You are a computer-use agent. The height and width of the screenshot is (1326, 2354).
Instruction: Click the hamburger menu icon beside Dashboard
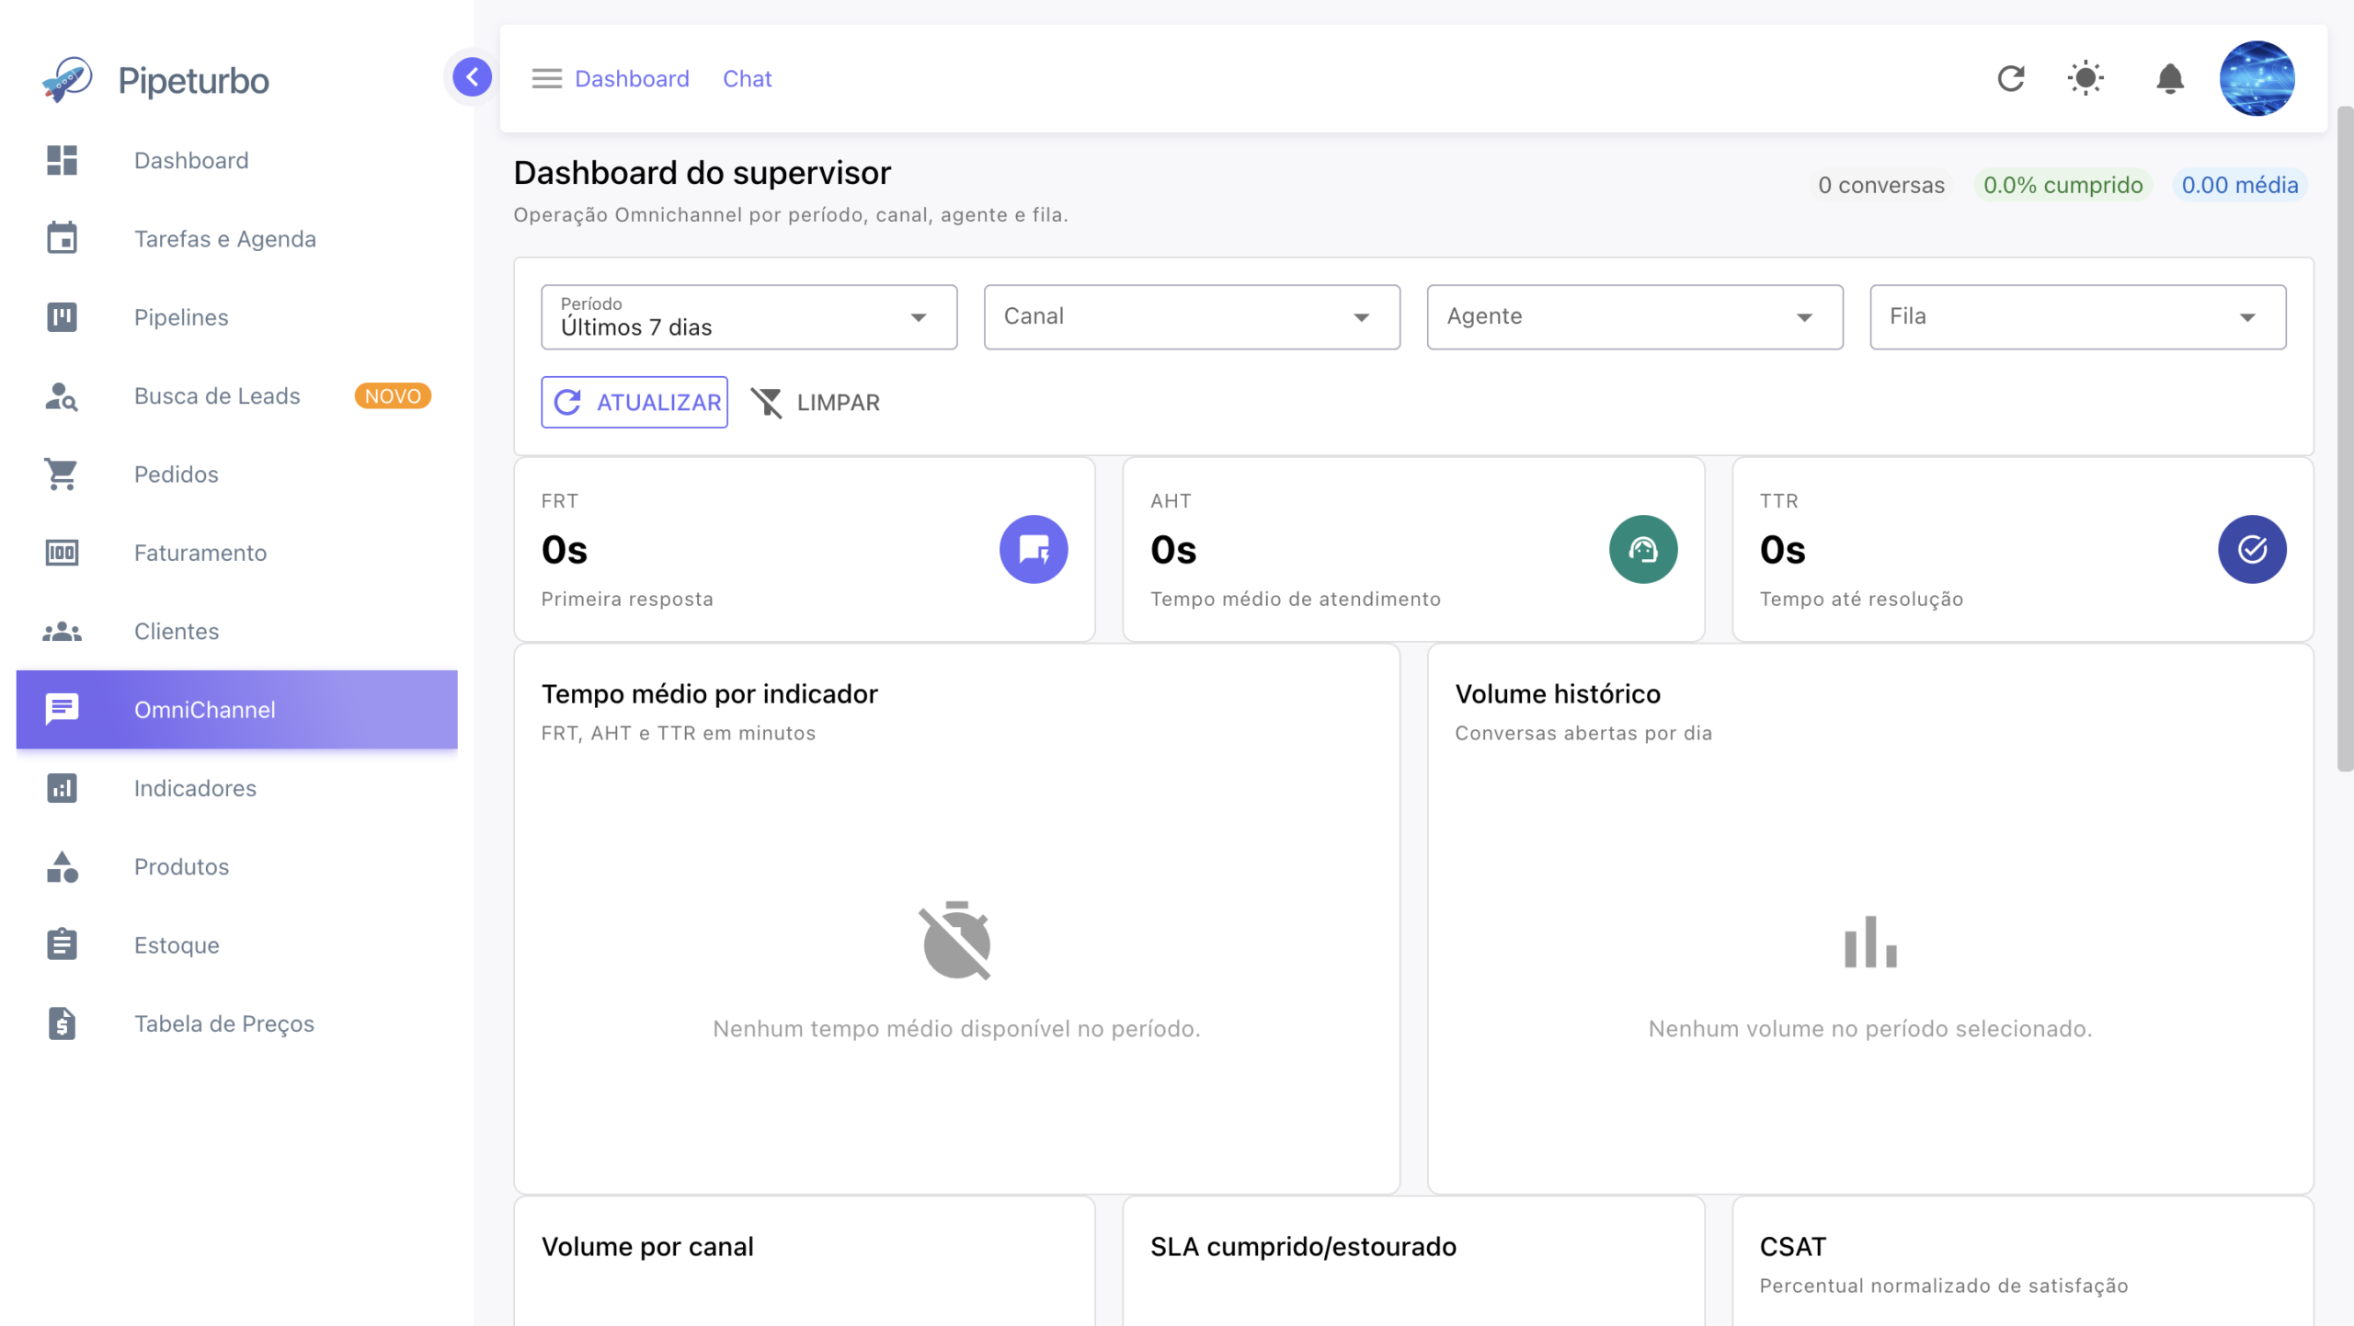(x=547, y=79)
